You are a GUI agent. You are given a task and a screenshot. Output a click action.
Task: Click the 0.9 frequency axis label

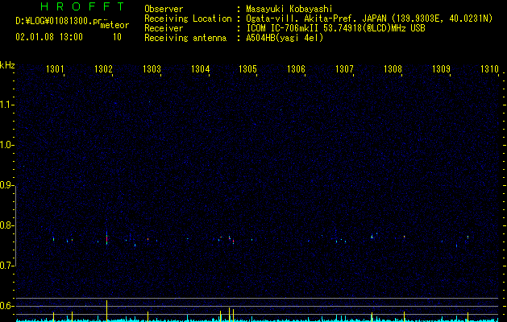pos(7,185)
